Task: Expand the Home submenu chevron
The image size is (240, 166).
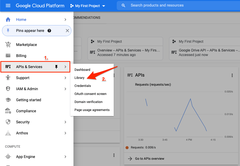Action: (65, 20)
